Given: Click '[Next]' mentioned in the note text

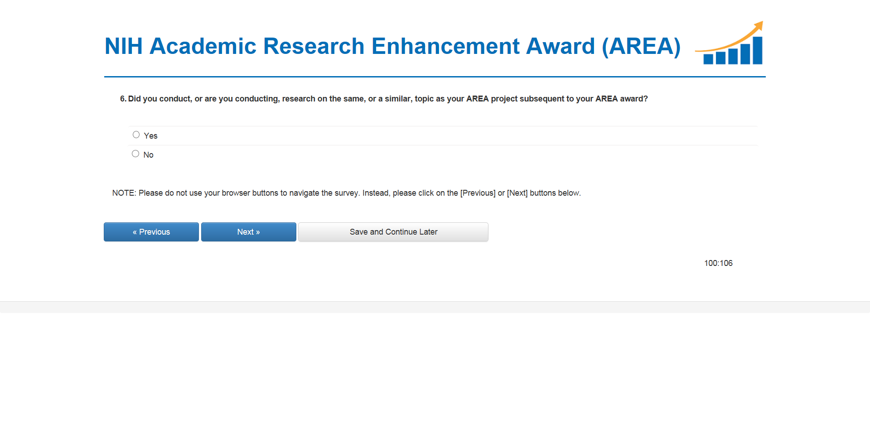Looking at the screenshot, I should pyautogui.click(x=517, y=193).
